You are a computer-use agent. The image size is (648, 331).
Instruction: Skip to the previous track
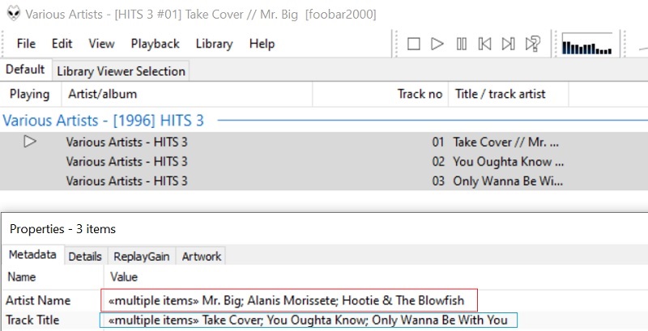point(484,44)
